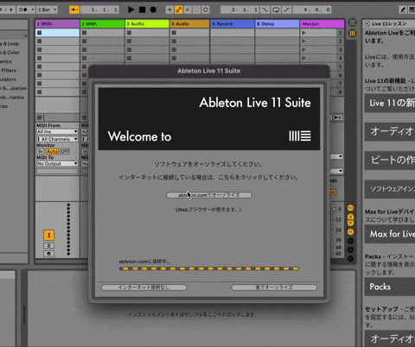Screen dimensions: 415x347
Task: Open the All Channels dropdown
Action: click(57, 139)
